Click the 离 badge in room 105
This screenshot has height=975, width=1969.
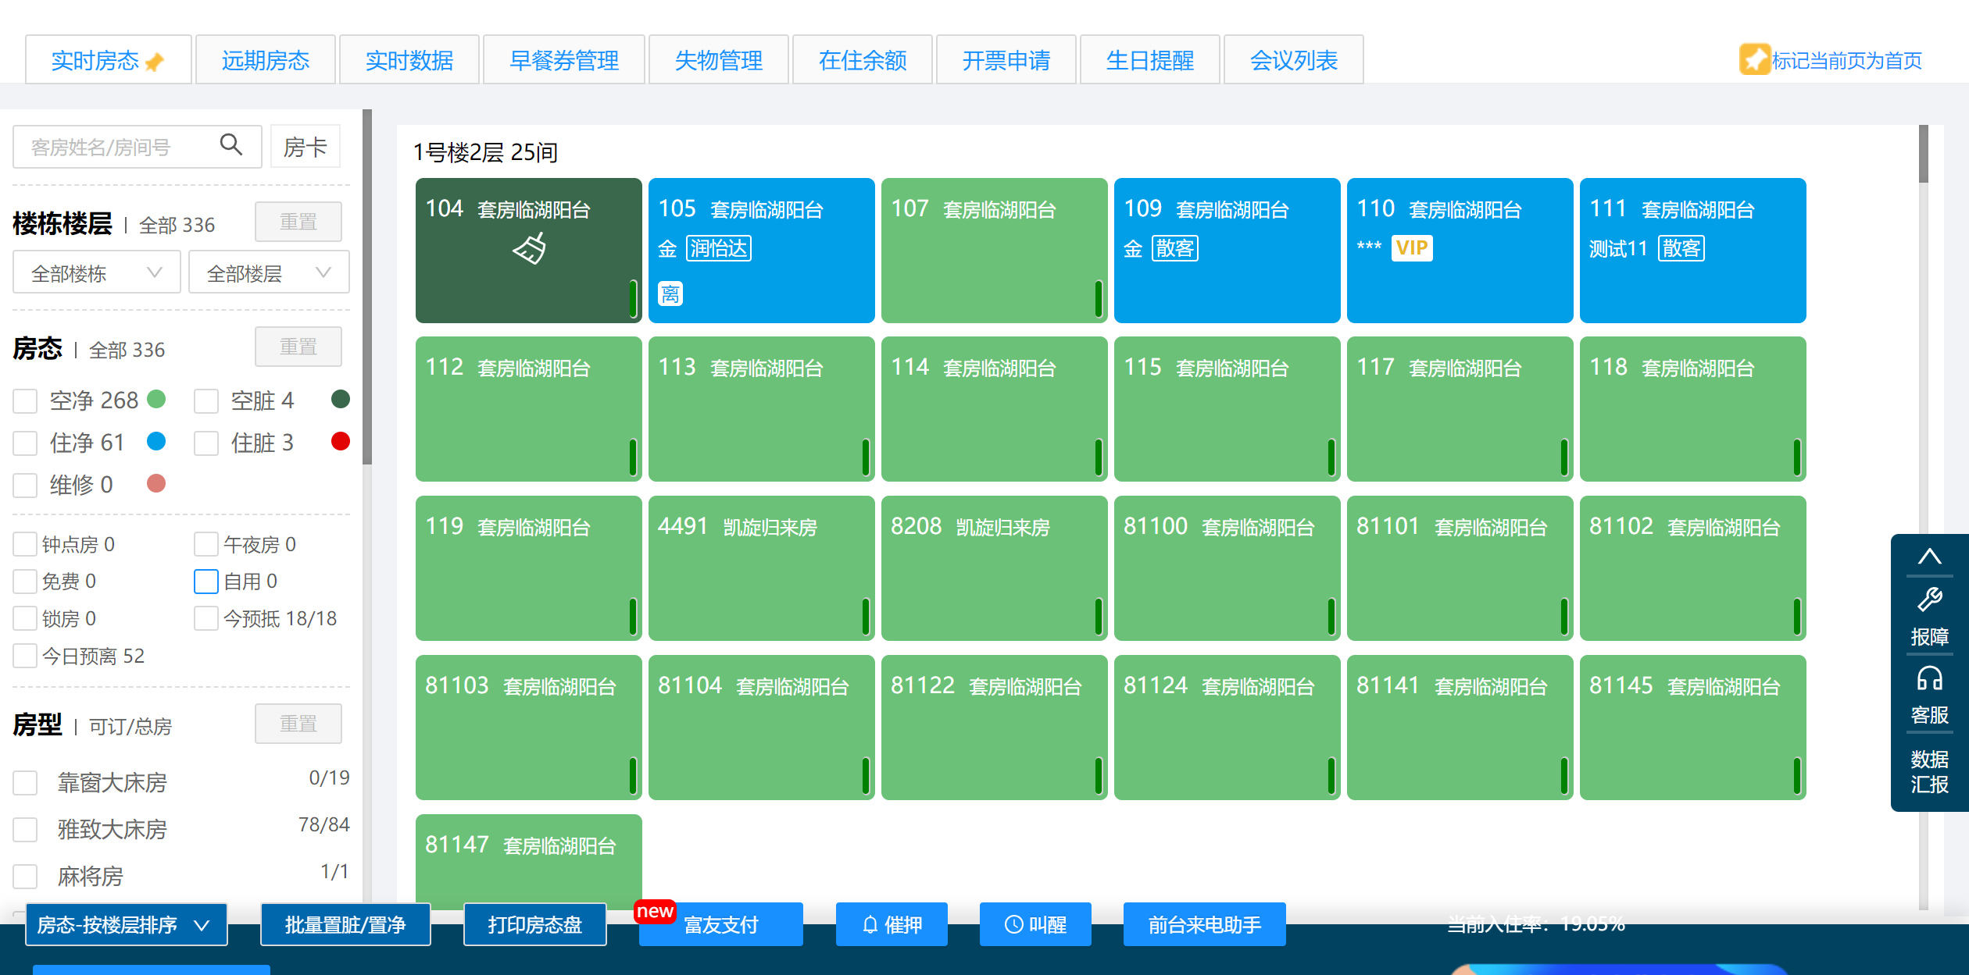click(x=670, y=294)
